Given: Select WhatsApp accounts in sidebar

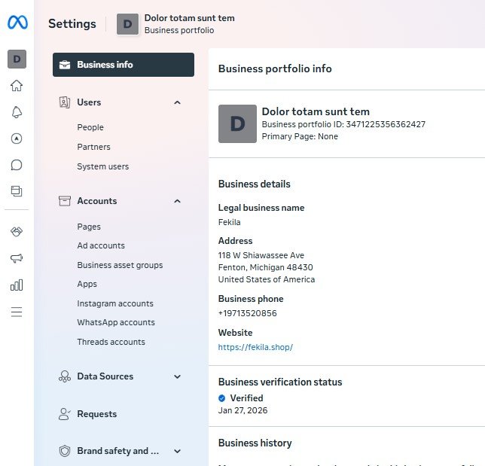Looking at the screenshot, I should click(115, 322).
